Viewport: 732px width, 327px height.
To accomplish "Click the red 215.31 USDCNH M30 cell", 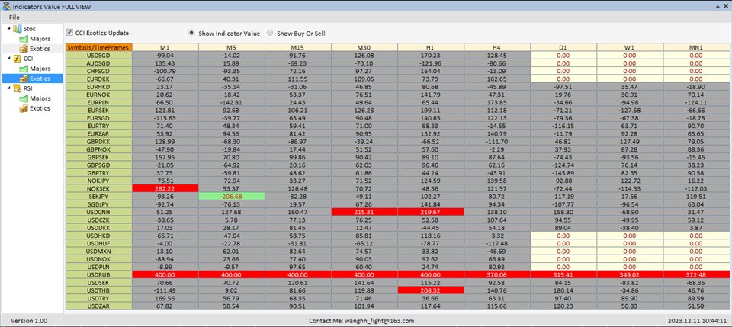I will pyautogui.click(x=364, y=212).
